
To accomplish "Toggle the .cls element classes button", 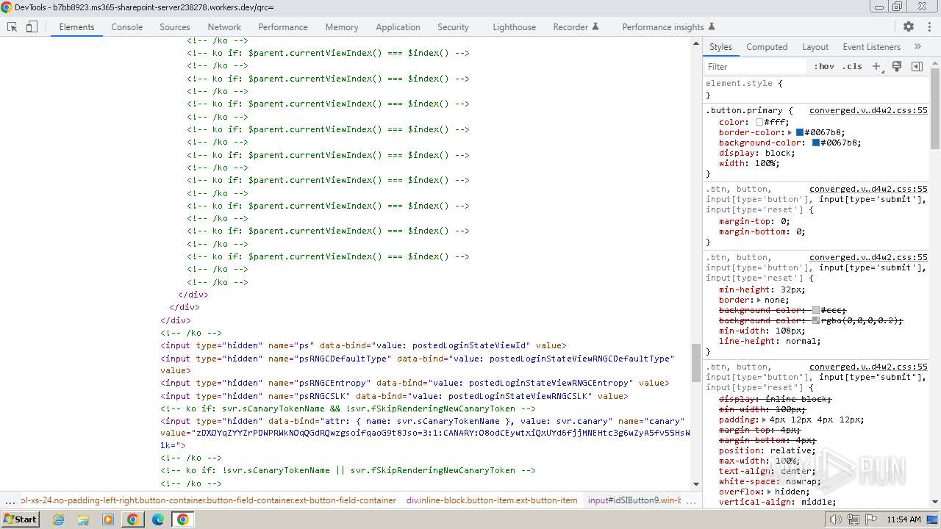I will pyautogui.click(x=852, y=66).
